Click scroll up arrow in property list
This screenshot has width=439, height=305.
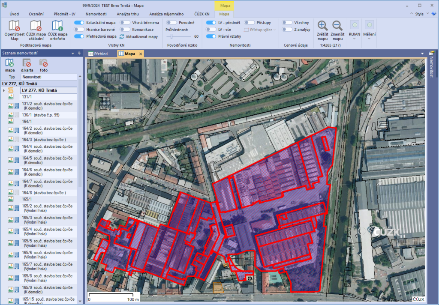(80, 76)
